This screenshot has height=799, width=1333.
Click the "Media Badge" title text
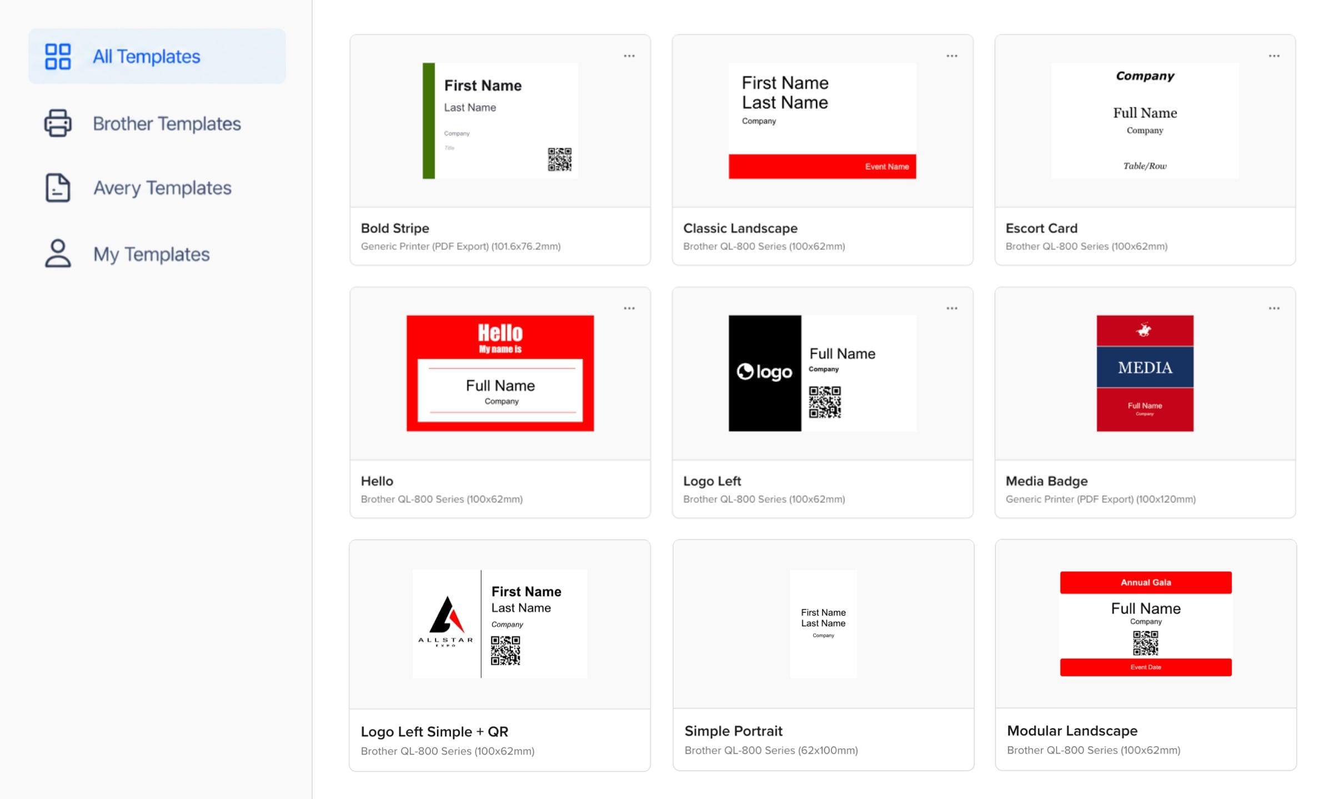point(1046,481)
